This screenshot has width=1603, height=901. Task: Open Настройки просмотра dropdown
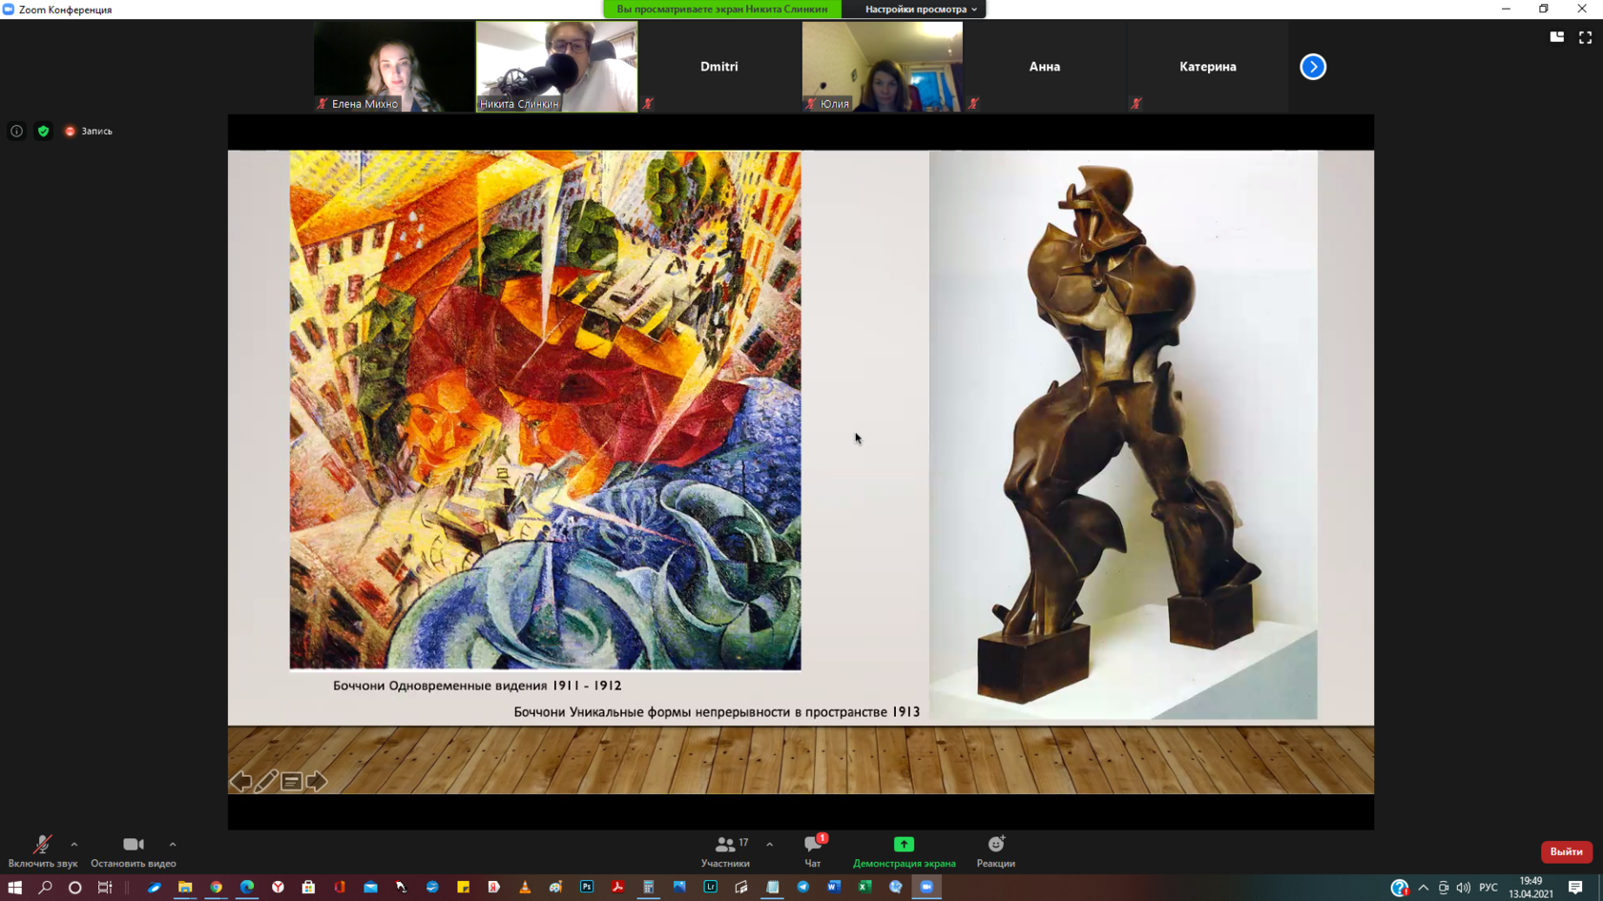pyautogui.click(x=920, y=10)
